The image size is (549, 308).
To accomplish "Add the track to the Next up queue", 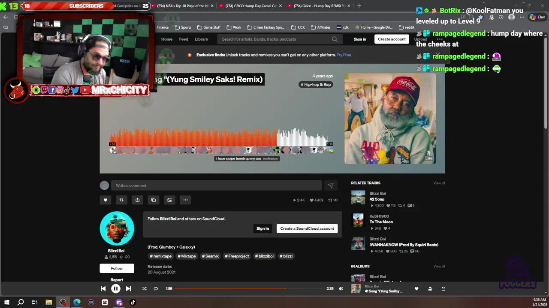I will [x=169, y=200].
